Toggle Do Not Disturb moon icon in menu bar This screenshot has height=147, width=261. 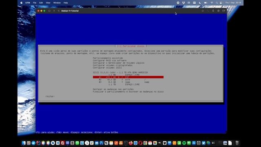pos(200,3)
